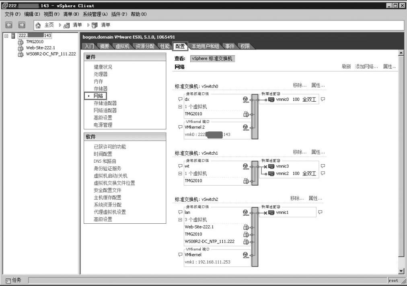
Task: Collapse the virtual machine list under wt port group
Action: [180, 174]
